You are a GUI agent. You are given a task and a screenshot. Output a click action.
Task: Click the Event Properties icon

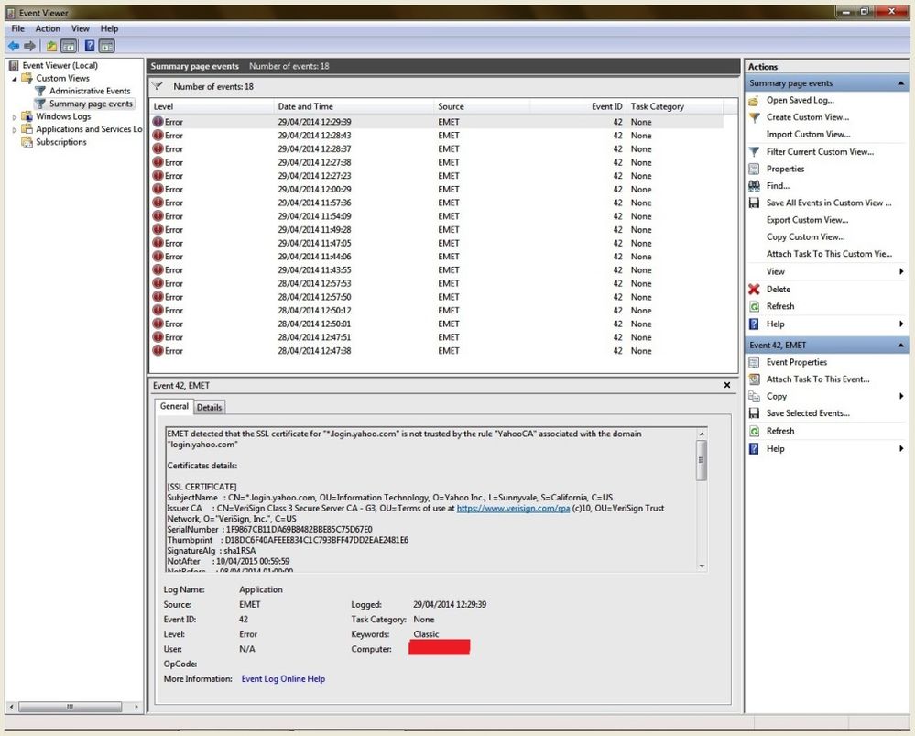point(754,362)
